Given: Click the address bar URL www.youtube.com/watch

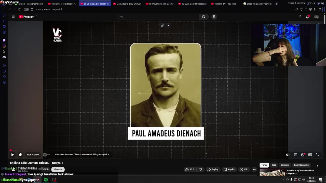Looking at the screenshot, I should [x=49, y=9].
